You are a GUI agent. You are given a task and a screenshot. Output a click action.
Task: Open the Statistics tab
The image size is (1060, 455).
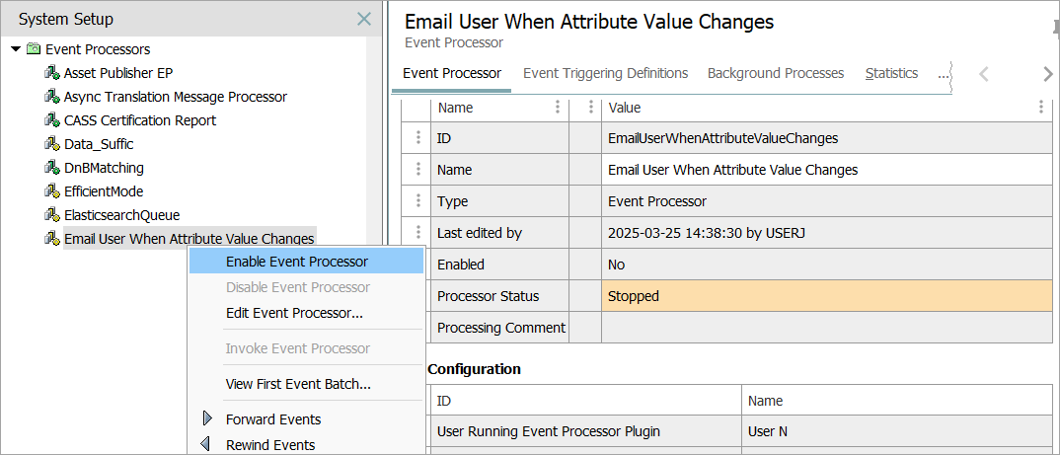[891, 73]
